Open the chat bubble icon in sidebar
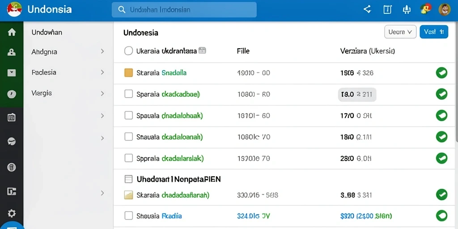Viewport: 458px width, 229px height. click(x=12, y=141)
